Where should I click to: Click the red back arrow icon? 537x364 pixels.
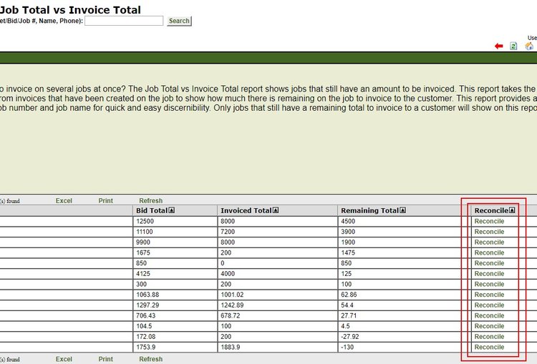point(499,46)
